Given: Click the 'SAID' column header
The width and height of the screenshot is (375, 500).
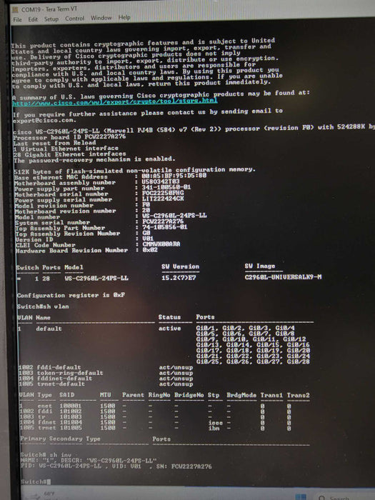Looking at the screenshot, I should pos(67,395).
